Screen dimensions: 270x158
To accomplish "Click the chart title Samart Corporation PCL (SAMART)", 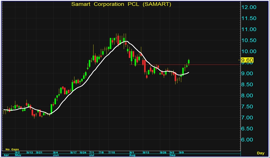I will (121, 4).
